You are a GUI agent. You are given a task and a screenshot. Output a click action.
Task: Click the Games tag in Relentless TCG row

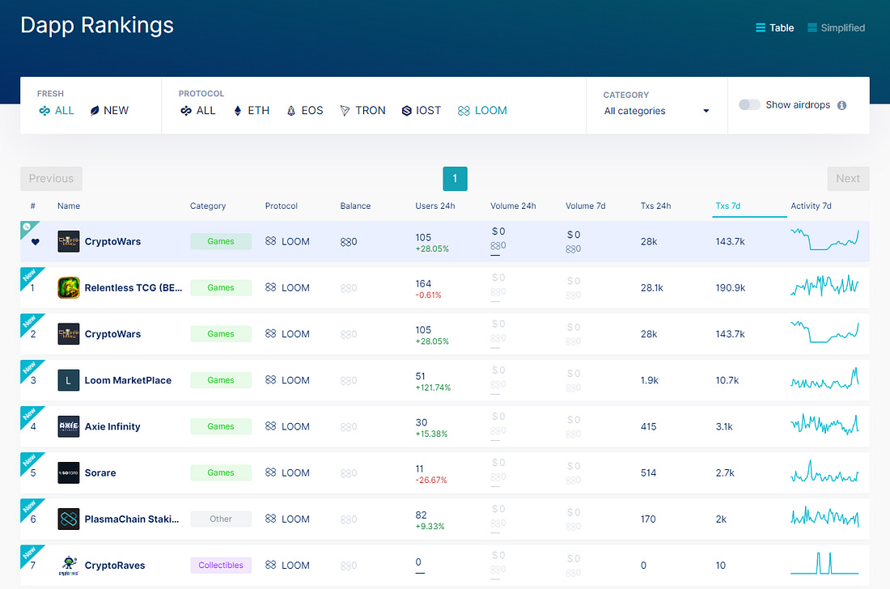(x=221, y=288)
